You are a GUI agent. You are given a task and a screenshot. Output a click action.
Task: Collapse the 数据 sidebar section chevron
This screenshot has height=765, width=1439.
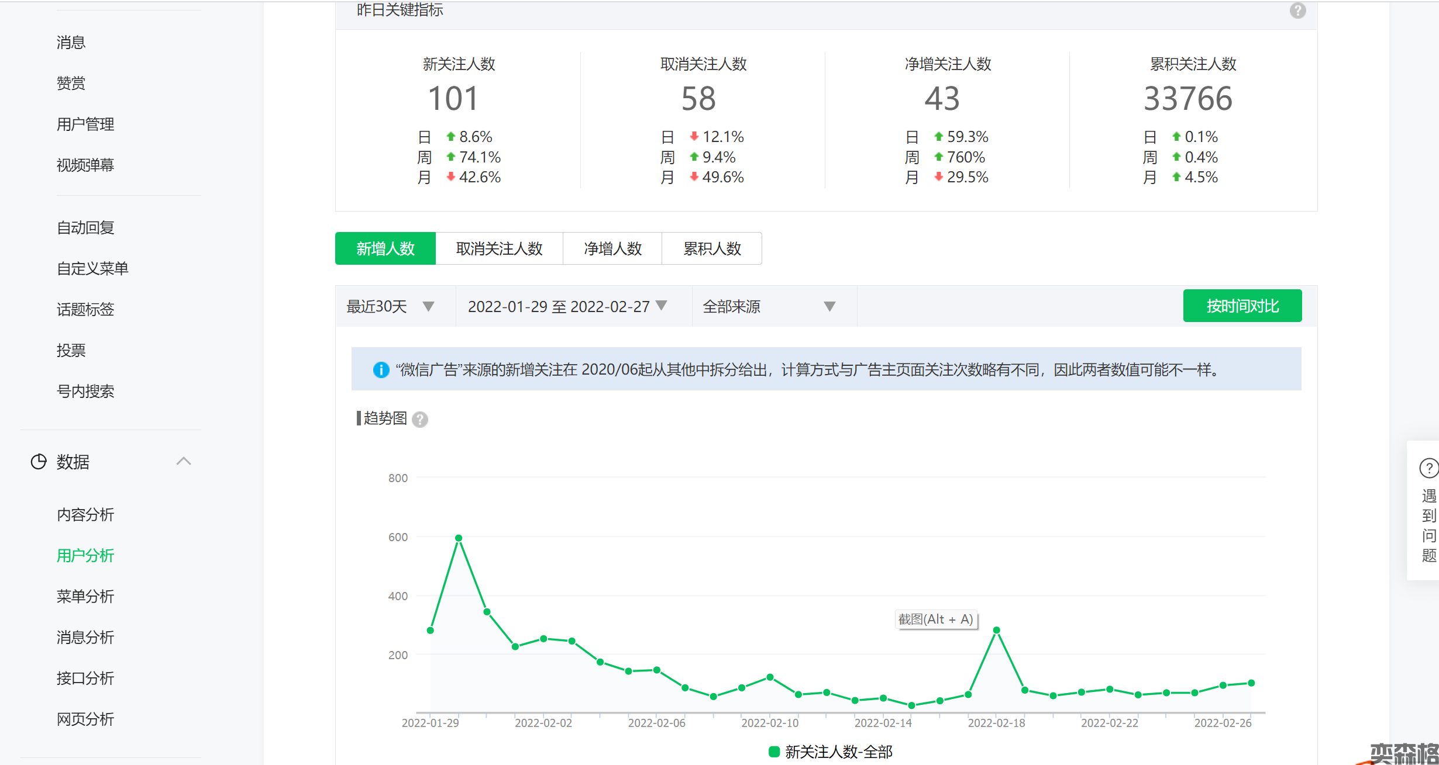(184, 461)
